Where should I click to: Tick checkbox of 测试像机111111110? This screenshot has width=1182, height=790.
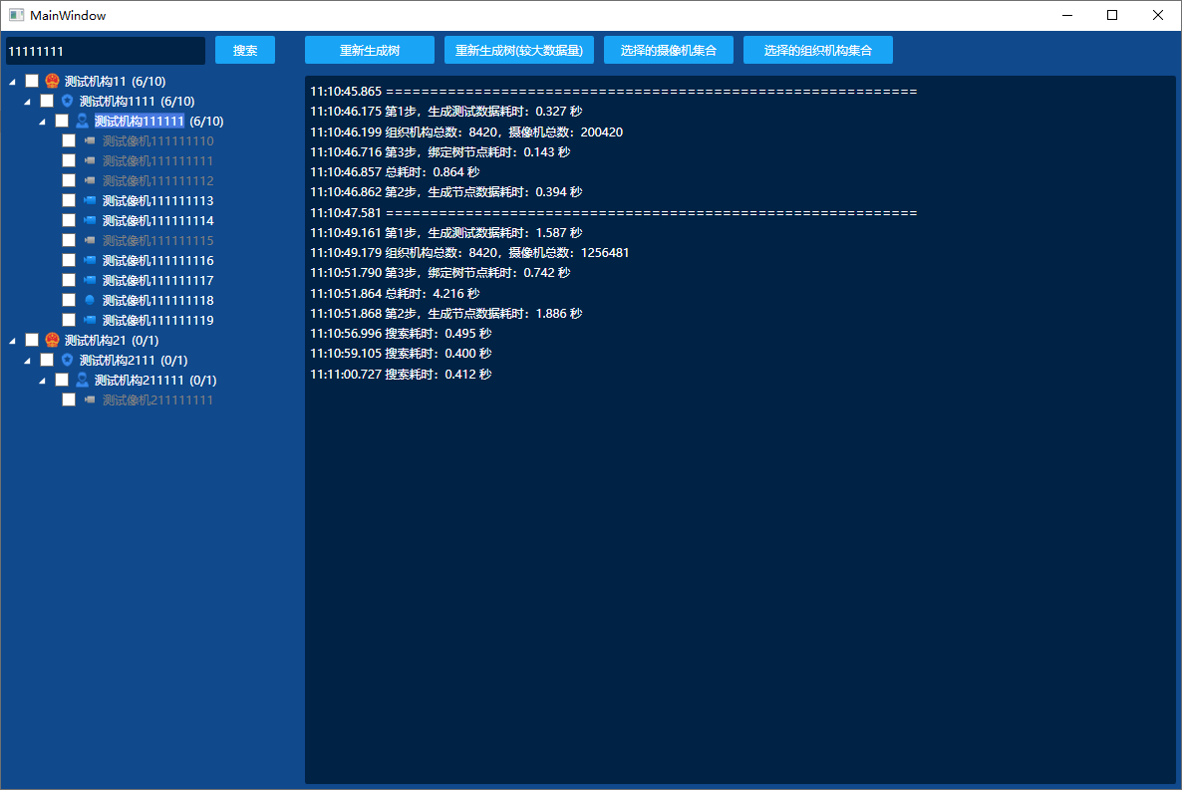click(x=69, y=140)
